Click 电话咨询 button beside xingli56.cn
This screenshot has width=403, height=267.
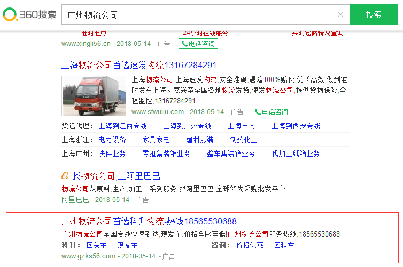coord(198,44)
